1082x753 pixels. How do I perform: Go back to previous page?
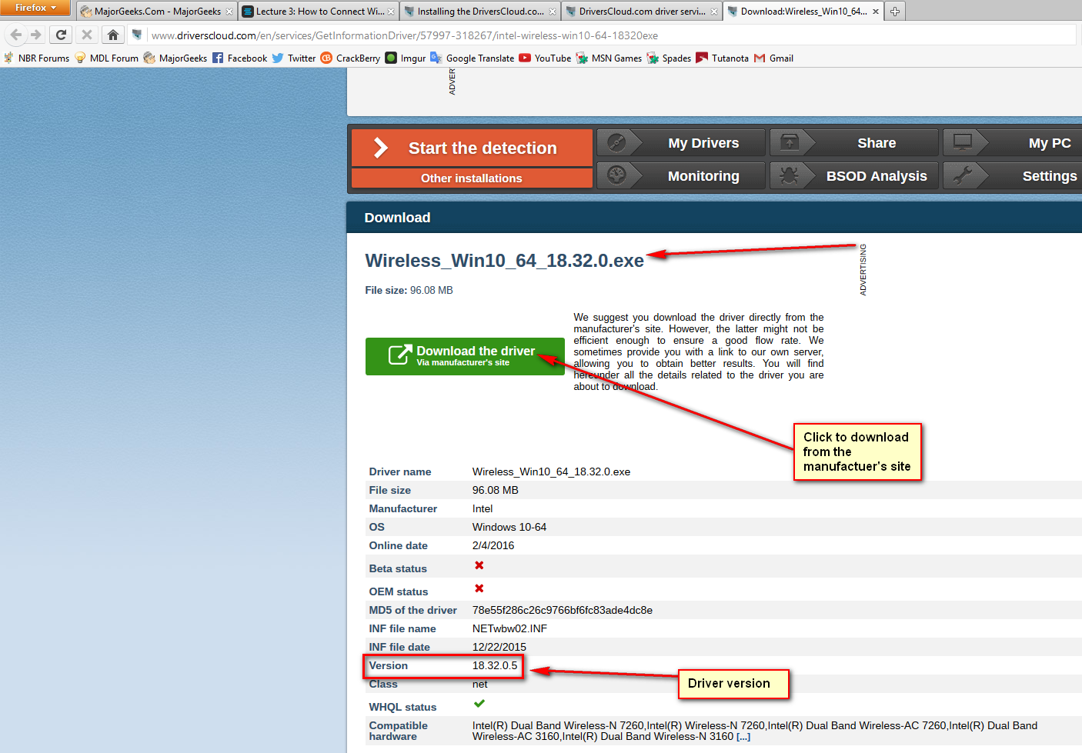16,35
